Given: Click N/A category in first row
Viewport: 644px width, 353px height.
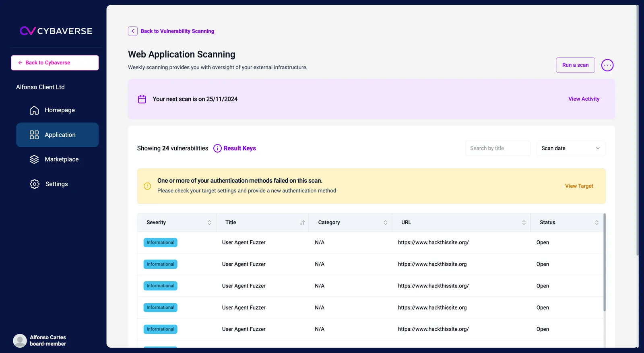Looking at the screenshot, I should click(320, 243).
